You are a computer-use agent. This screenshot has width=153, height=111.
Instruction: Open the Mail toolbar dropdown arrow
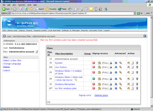pyautogui.click(x=78, y=9)
